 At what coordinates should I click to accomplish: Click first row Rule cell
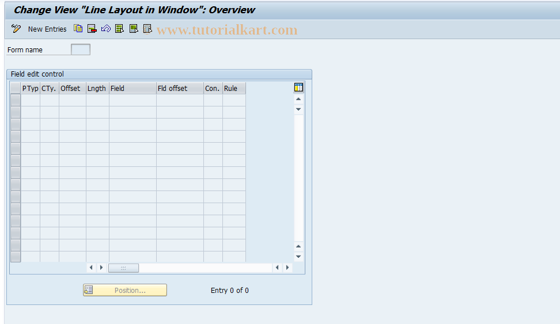234,100
